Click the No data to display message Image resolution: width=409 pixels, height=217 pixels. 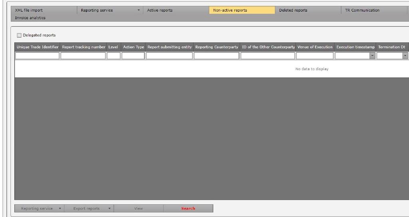(x=312, y=69)
